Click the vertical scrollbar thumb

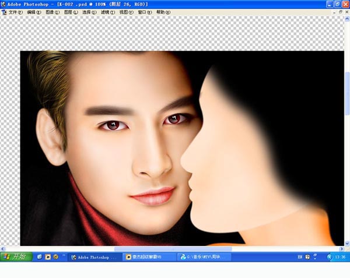(347, 94)
